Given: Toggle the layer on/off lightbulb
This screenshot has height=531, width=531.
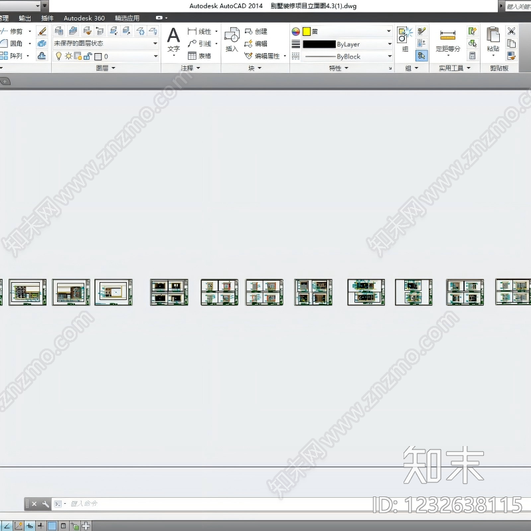Looking at the screenshot, I should point(58,56).
